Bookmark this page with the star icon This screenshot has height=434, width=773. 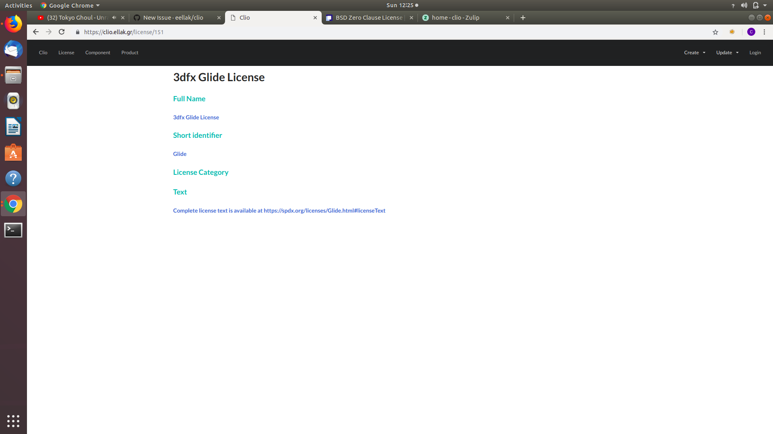[715, 32]
